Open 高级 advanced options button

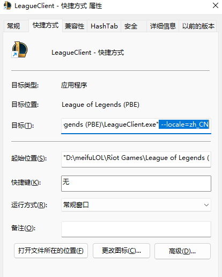[x=182, y=251]
